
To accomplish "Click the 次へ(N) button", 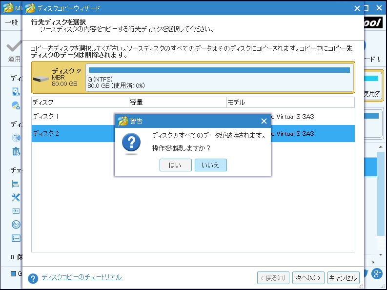I will click(x=308, y=278).
